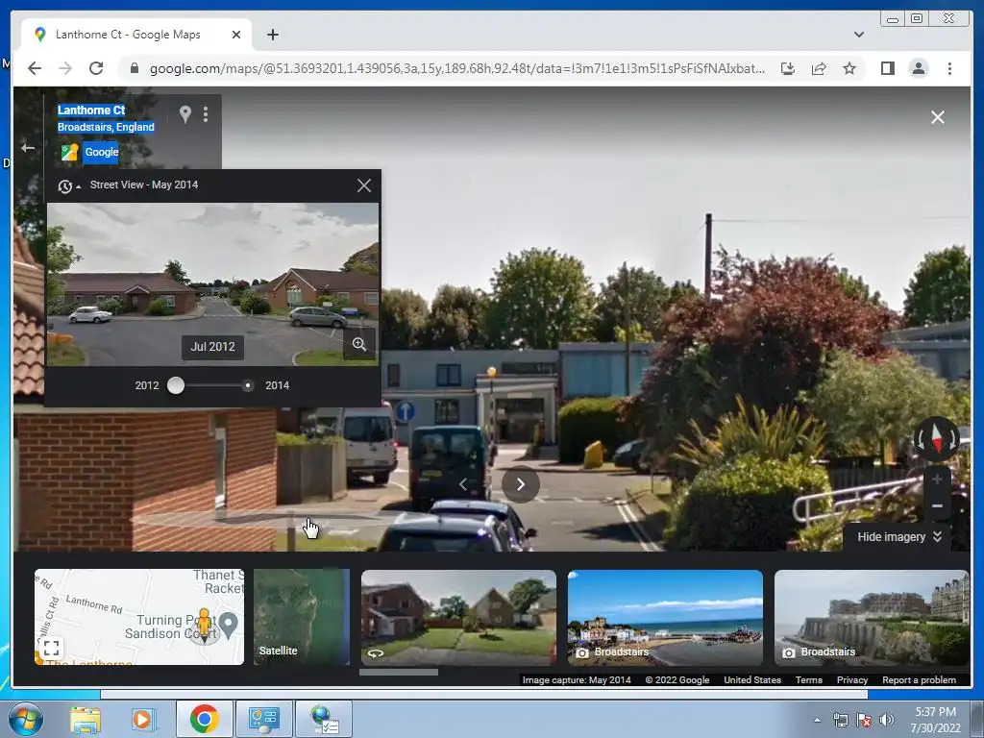Select the 2014 point on the timeline

(x=248, y=385)
